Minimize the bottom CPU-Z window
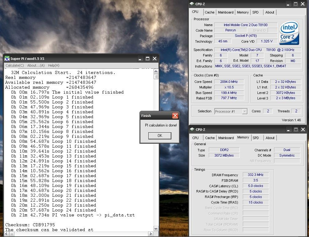 coord(288,130)
